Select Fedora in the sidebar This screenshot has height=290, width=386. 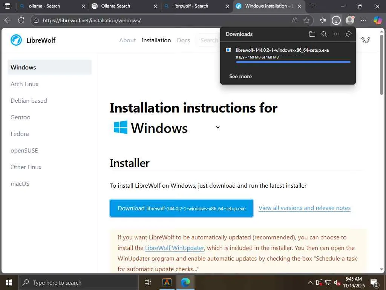20,134
